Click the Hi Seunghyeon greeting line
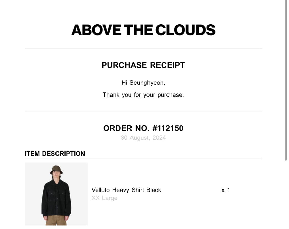This screenshot has width=289, height=229. [143, 83]
